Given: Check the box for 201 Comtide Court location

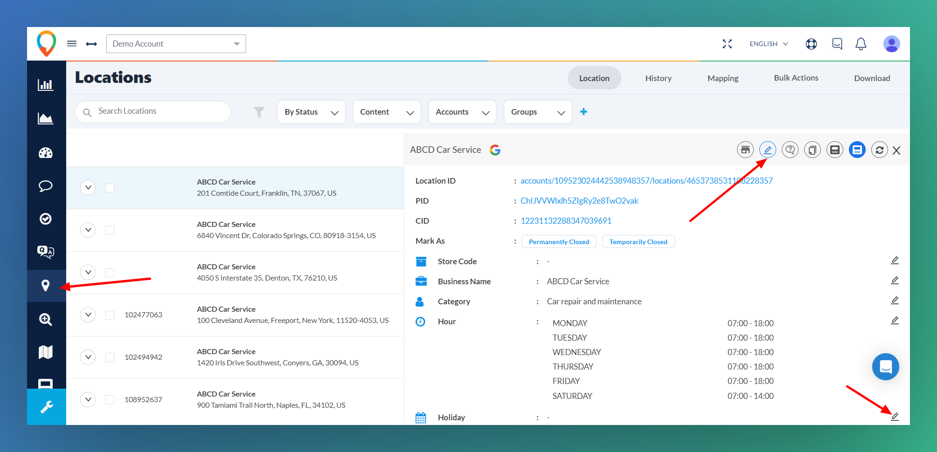Looking at the screenshot, I should pos(110,188).
